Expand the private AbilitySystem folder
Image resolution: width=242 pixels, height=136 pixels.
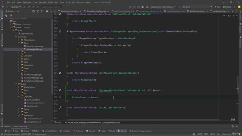19,40
